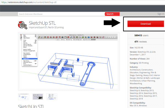Select the second thumbnail with star and arrow
165x108 pixels.
point(38,97)
